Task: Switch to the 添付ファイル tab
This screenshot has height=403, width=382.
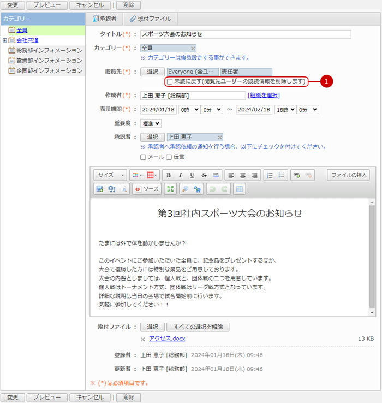Action: 150,19
